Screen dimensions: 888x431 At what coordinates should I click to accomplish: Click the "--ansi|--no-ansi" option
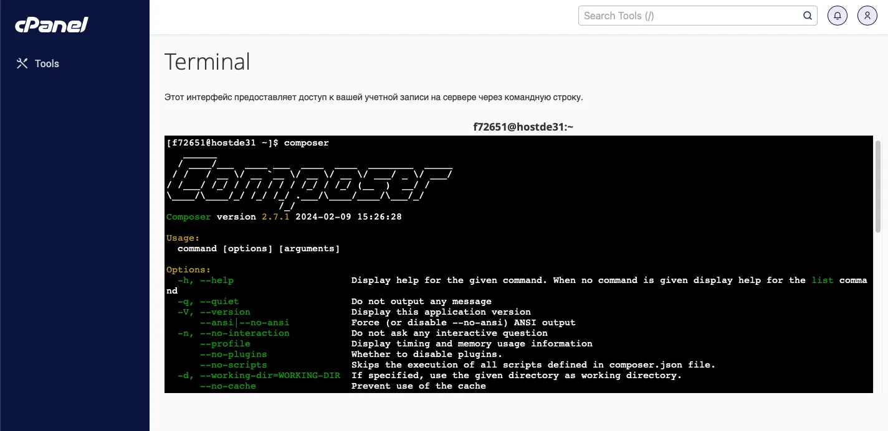[245, 323]
